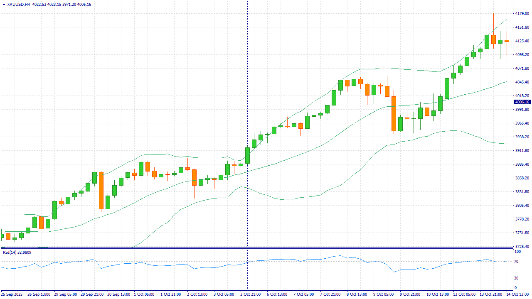Select the 3938.20 level on price axis
Viewport: 532px width, 299px height.
coord(522,137)
